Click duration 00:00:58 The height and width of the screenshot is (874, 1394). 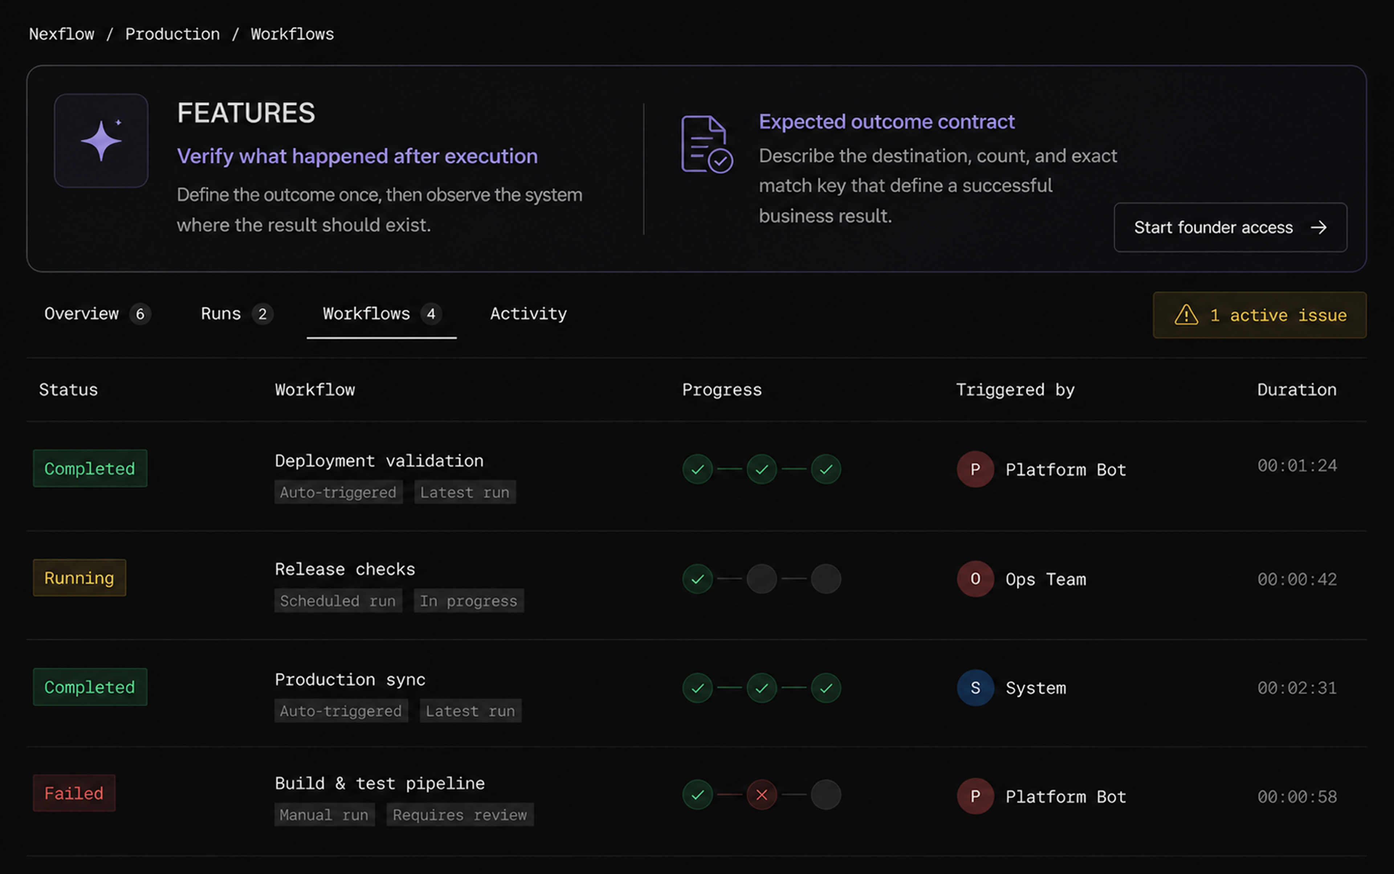[x=1297, y=797]
